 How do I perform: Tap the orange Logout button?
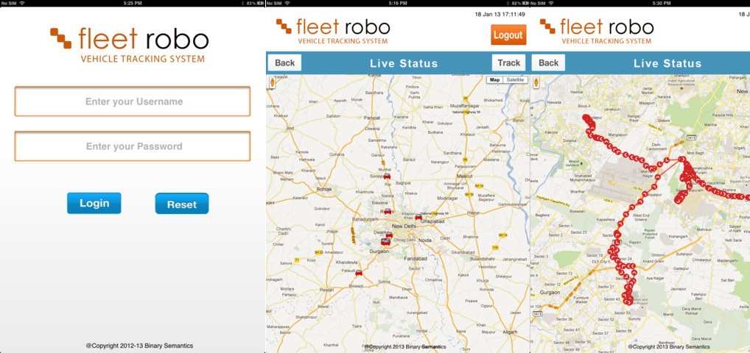pos(508,35)
